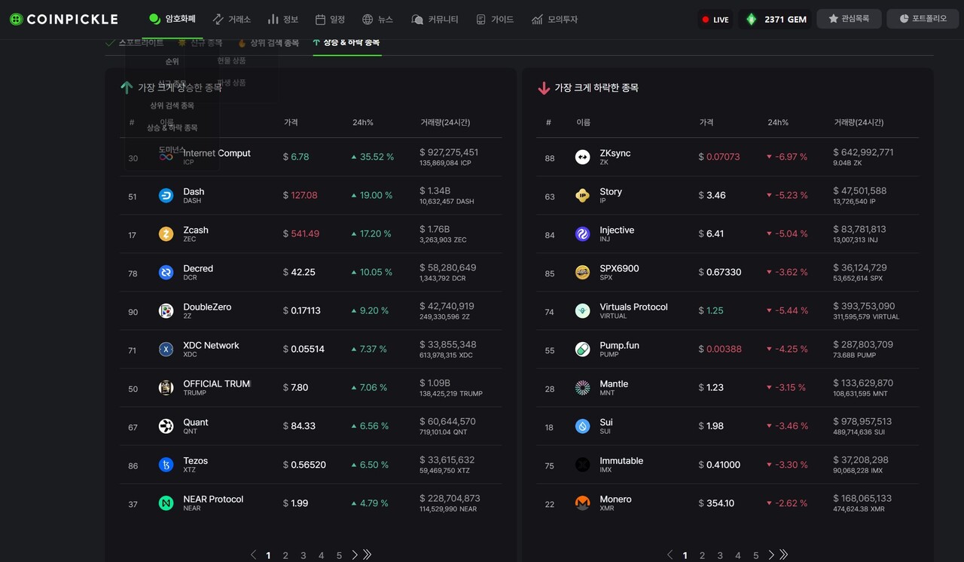Click the NEAR Protocol logo icon
The width and height of the screenshot is (964, 562).
166,503
